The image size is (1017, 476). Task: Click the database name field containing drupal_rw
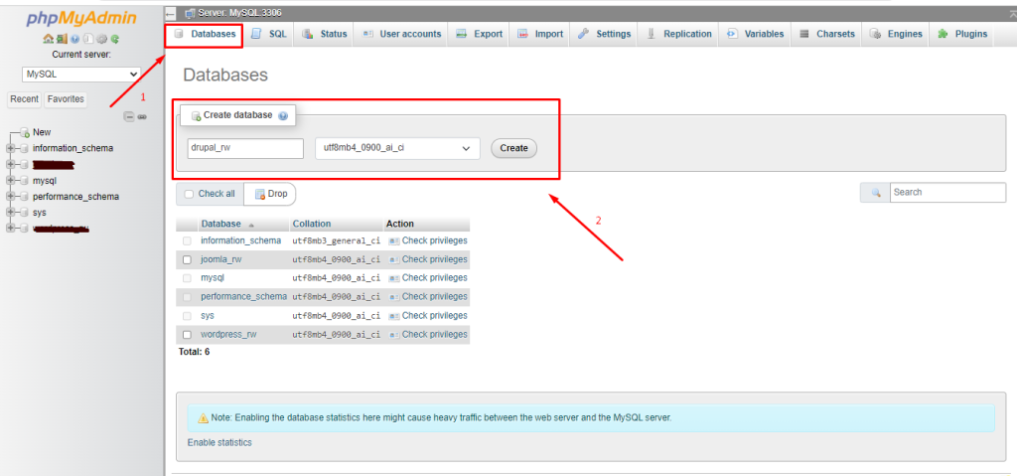click(245, 148)
